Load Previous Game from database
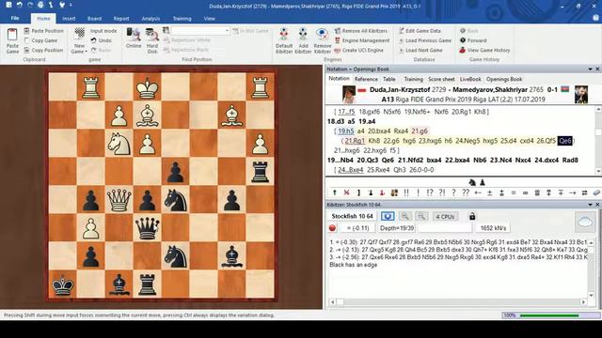602x338 pixels. point(424,40)
